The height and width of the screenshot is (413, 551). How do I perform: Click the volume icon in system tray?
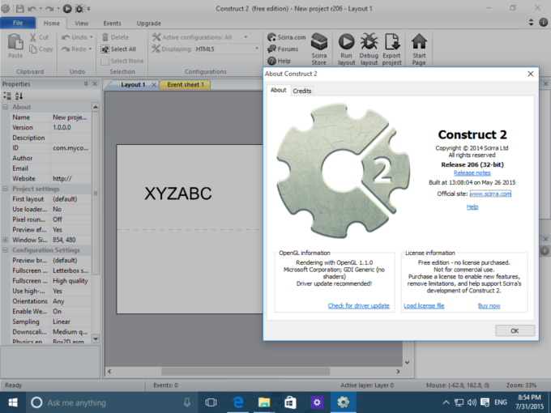pos(472,402)
